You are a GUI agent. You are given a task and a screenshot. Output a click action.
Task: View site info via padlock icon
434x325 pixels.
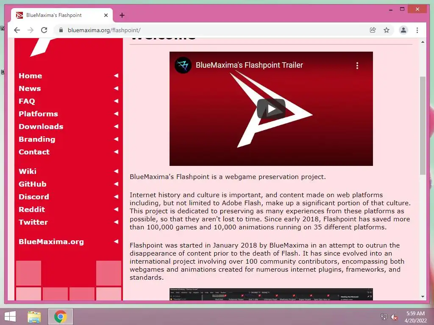coord(61,30)
